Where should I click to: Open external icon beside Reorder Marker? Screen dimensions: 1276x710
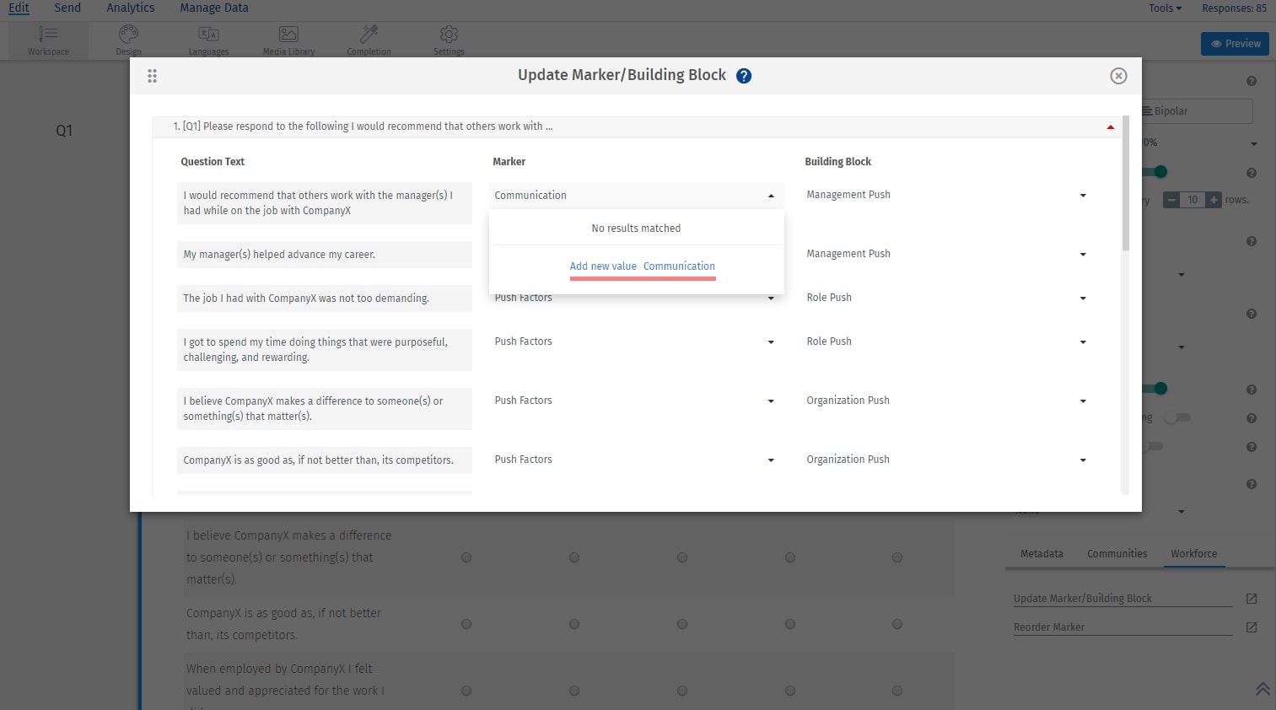(x=1252, y=627)
